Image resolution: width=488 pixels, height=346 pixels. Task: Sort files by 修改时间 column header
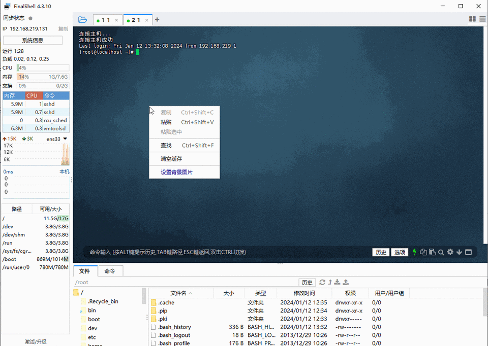tap(304, 293)
